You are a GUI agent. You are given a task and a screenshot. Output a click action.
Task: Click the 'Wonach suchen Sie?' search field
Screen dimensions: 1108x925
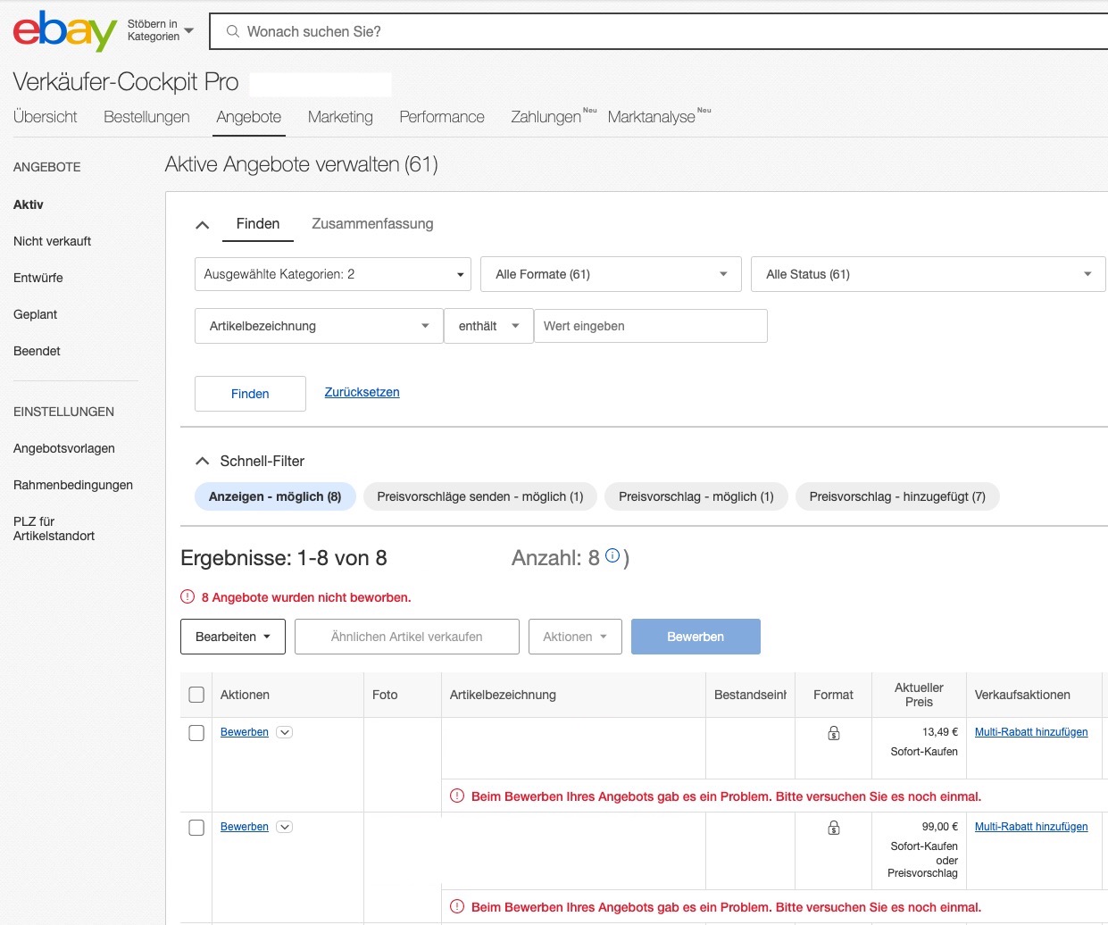pyautogui.click(x=659, y=31)
